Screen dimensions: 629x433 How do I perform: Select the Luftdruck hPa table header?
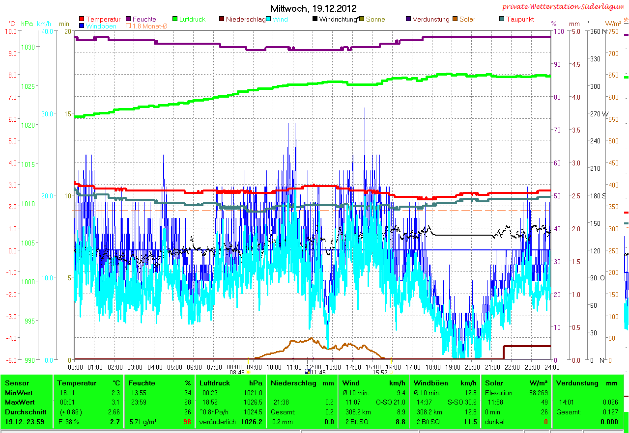[x=230, y=383]
